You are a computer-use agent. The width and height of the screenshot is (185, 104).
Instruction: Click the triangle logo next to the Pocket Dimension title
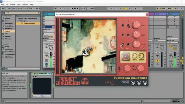pyautogui.click(x=85, y=81)
